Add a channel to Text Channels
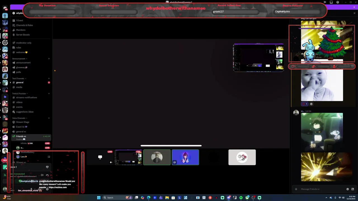Image resolution: width=358 pixels, height=201 pixels. pyautogui.click(x=49, y=78)
